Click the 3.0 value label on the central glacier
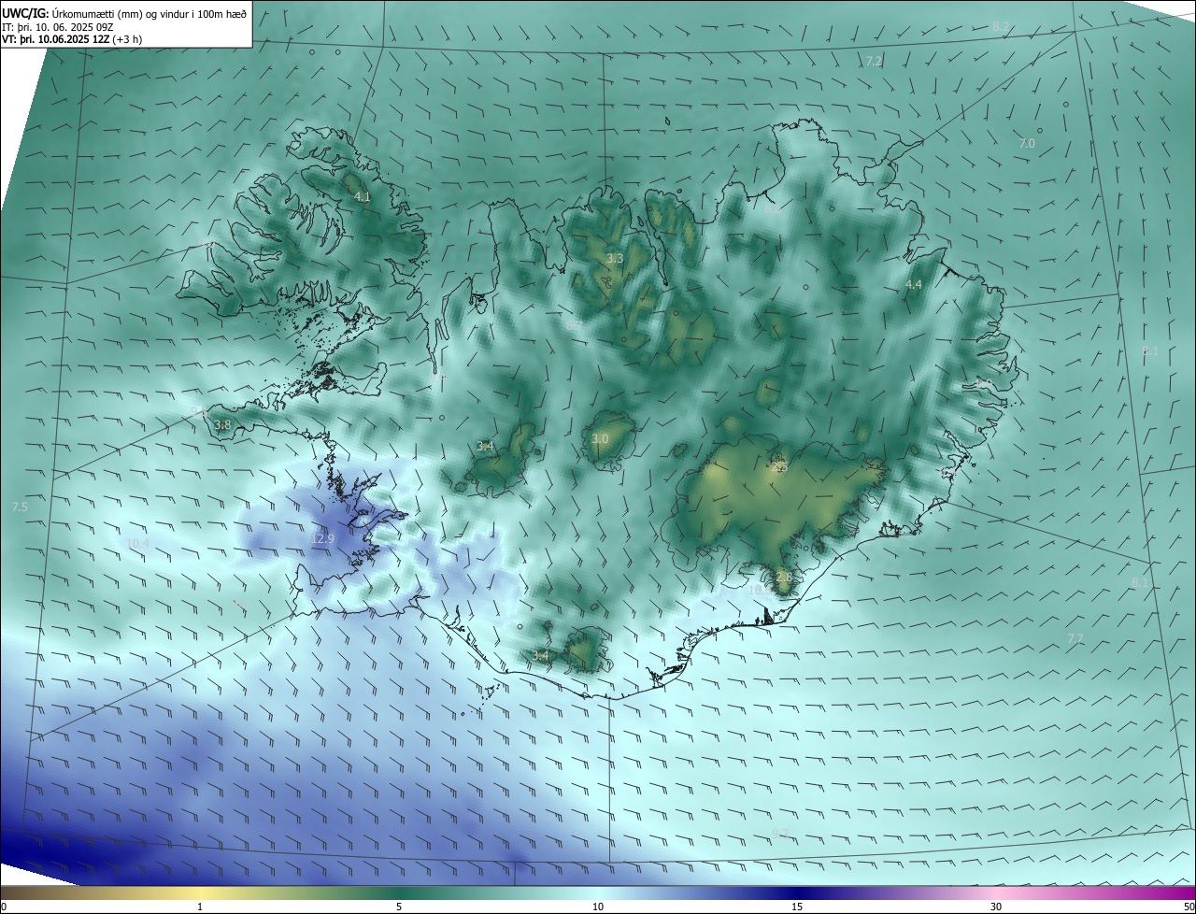 tap(600, 439)
